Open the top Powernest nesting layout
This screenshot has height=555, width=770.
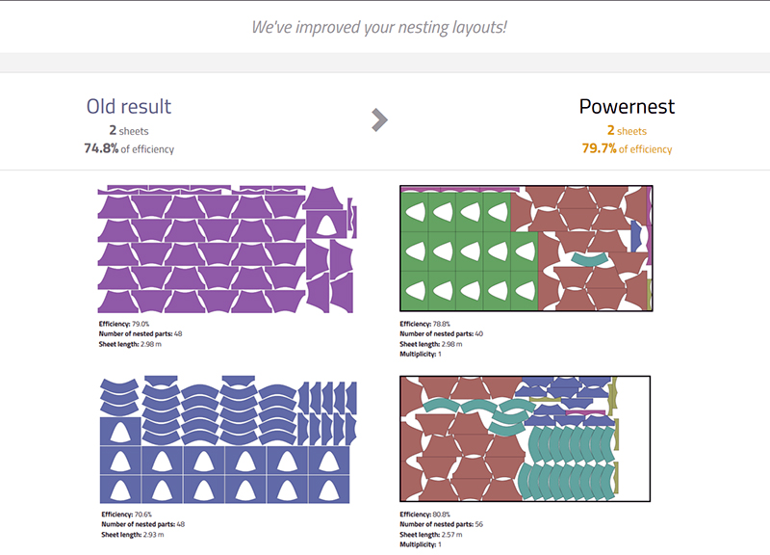(x=526, y=249)
